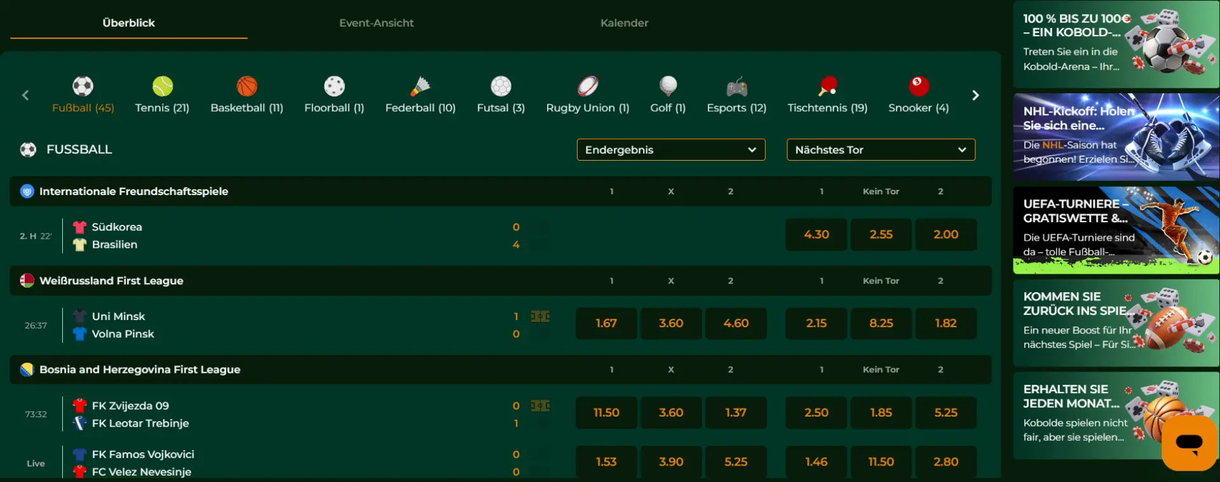Select draw odds 3.90 for FK Famos match

[671, 462]
